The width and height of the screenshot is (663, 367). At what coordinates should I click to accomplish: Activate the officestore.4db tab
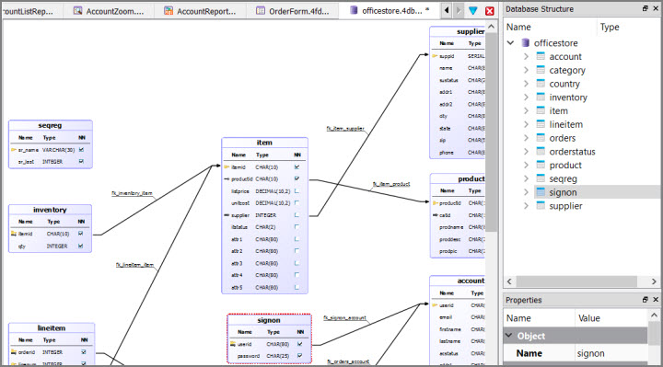click(x=389, y=10)
